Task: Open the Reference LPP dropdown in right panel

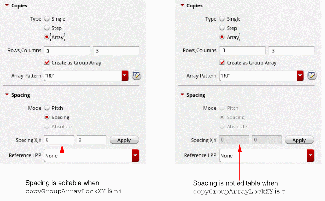Action: point(311,155)
